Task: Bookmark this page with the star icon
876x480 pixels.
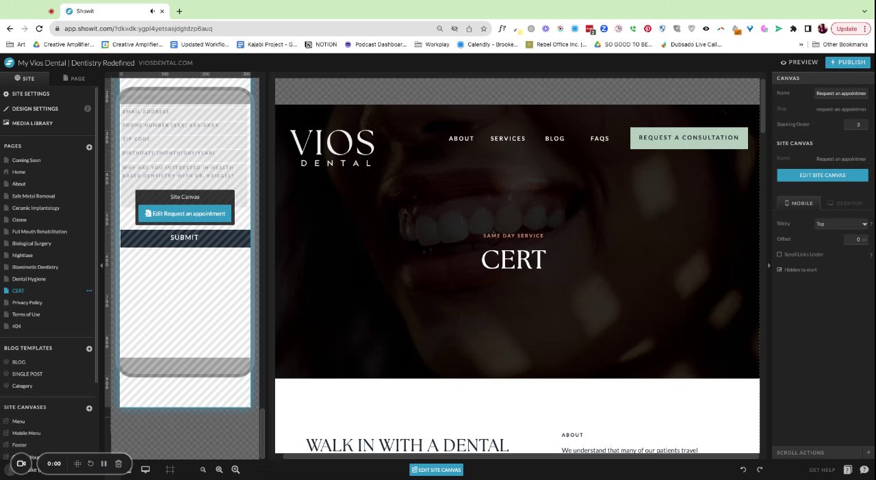Action: coord(484,29)
